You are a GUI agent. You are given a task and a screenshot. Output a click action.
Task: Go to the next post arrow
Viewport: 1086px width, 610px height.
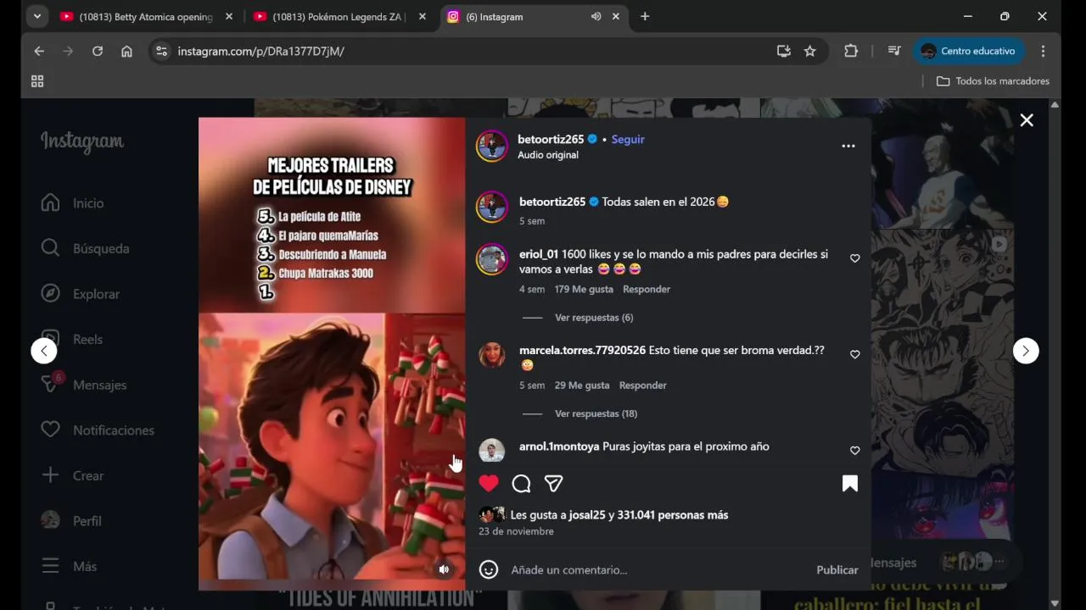[1026, 351]
